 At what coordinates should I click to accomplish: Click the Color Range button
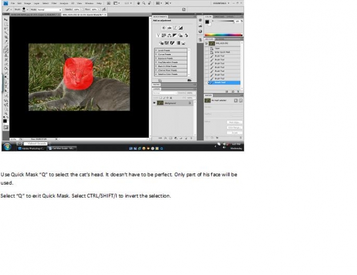click(x=234, y=128)
